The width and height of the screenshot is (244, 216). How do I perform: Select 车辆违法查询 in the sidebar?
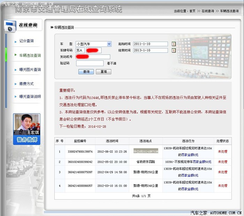(x=30, y=55)
